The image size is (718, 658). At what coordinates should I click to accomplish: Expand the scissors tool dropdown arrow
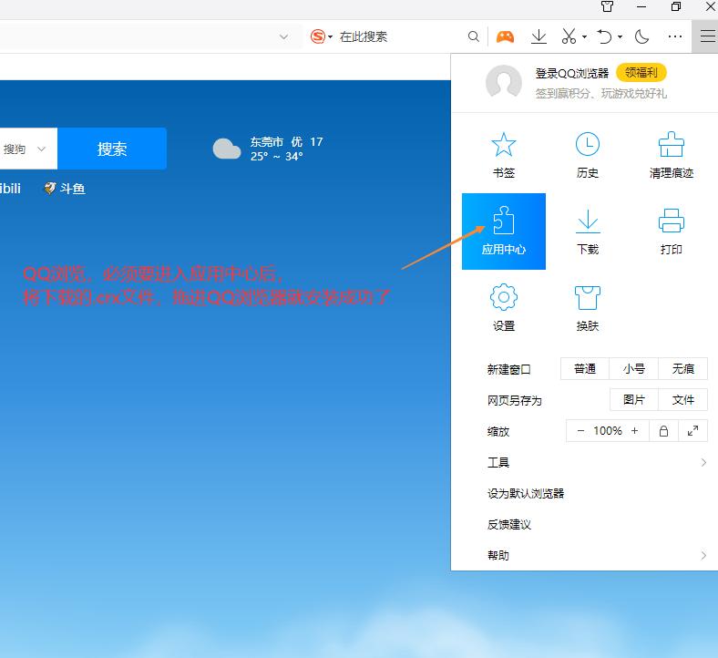584,36
